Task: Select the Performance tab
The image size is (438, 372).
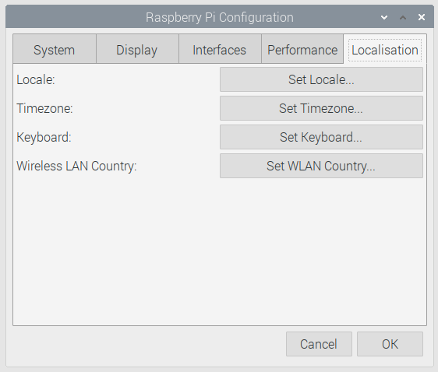Action: click(x=302, y=49)
